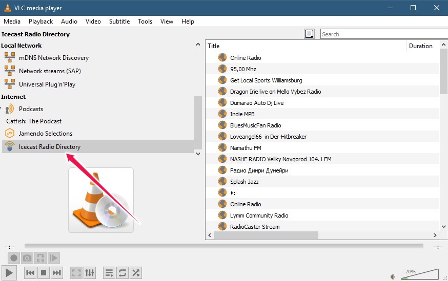Stop playback with the stop button

44,273
